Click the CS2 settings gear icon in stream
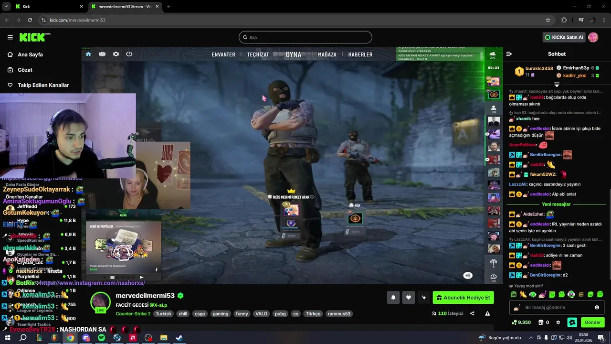The height and width of the screenshot is (344, 611). click(x=116, y=54)
